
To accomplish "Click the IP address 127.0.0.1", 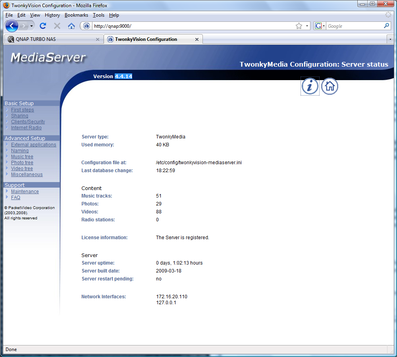I will point(166,303).
